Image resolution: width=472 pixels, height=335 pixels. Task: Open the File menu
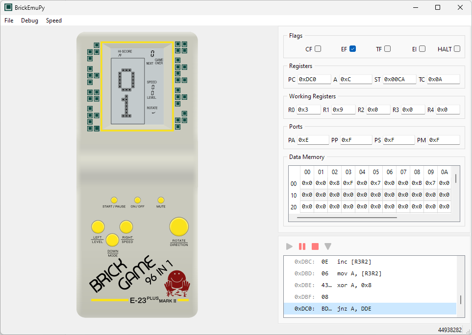pos(8,21)
